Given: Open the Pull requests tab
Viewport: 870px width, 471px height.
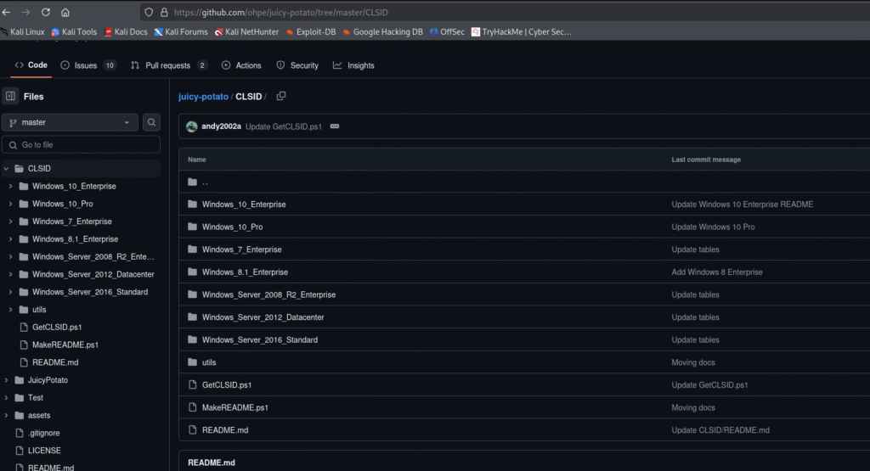Looking at the screenshot, I should tap(167, 65).
